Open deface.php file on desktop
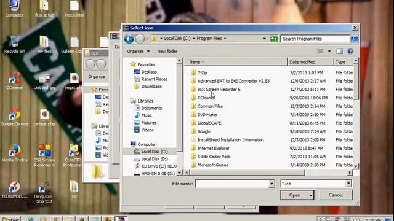 (44, 117)
